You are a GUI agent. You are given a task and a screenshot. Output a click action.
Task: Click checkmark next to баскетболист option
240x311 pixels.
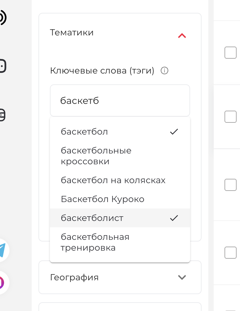tap(174, 218)
